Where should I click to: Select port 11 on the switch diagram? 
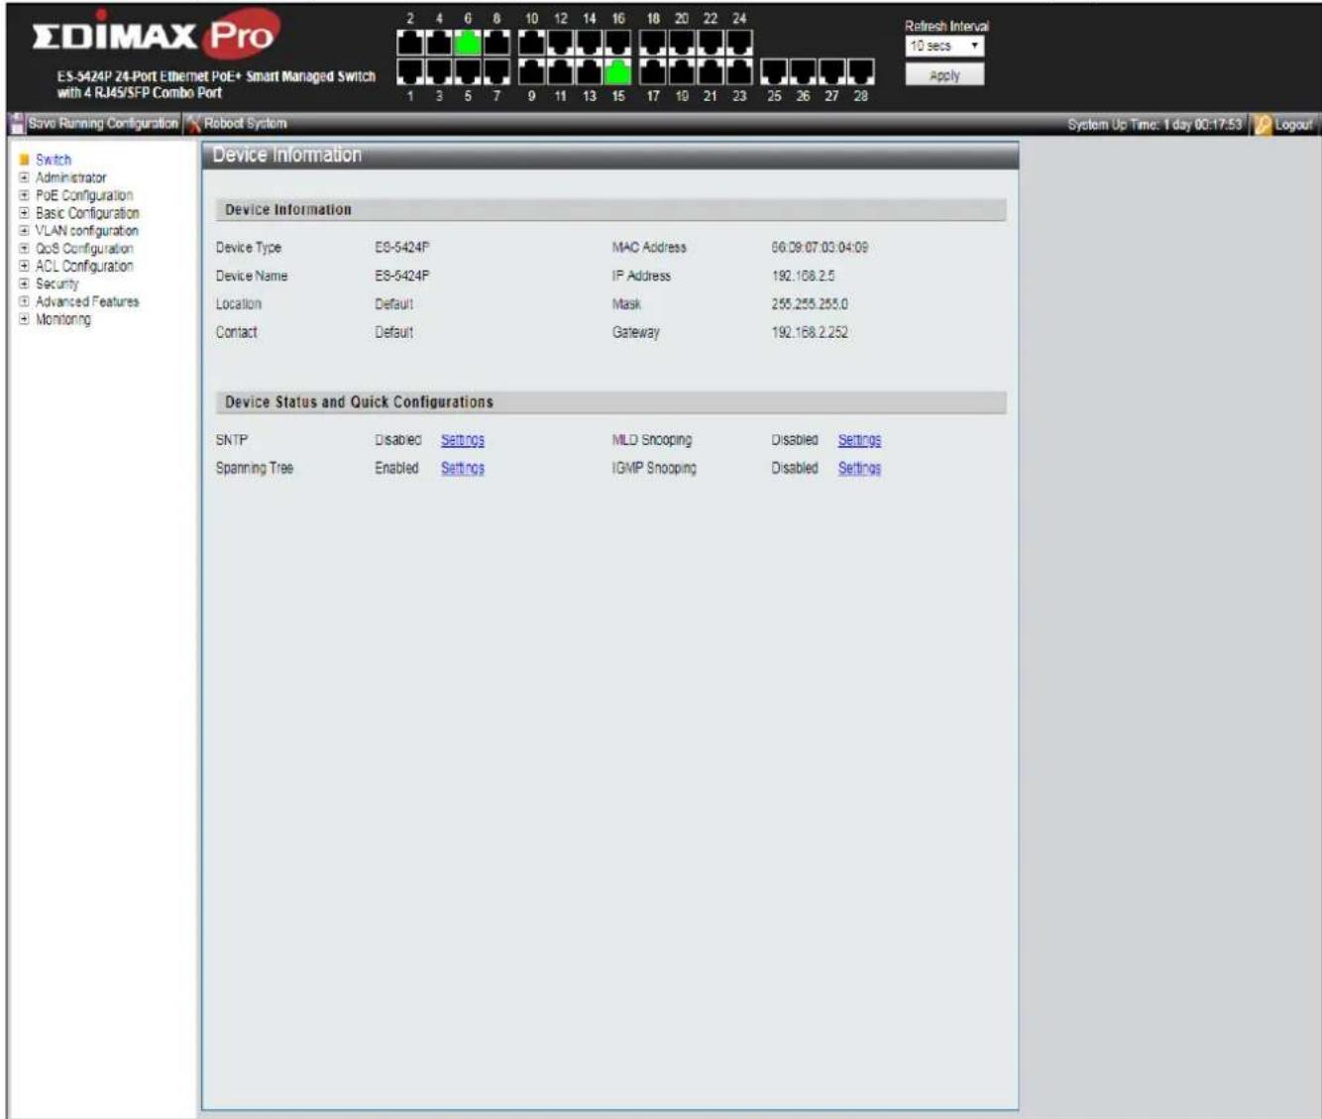tap(561, 71)
